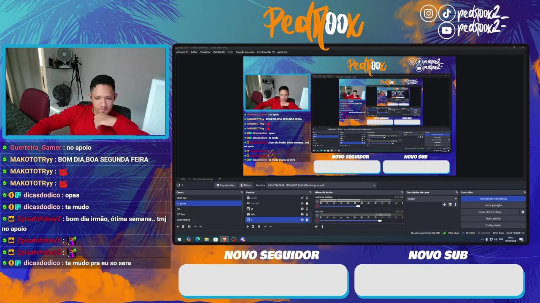Open the Brave browser on the taskbar
This screenshot has height=303, width=540.
[x=224, y=239]
